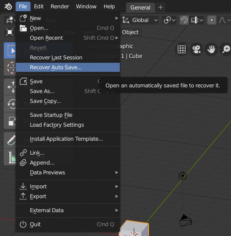Choose Save Copy... option
The image size is (231, 236).
pos(68,101)
